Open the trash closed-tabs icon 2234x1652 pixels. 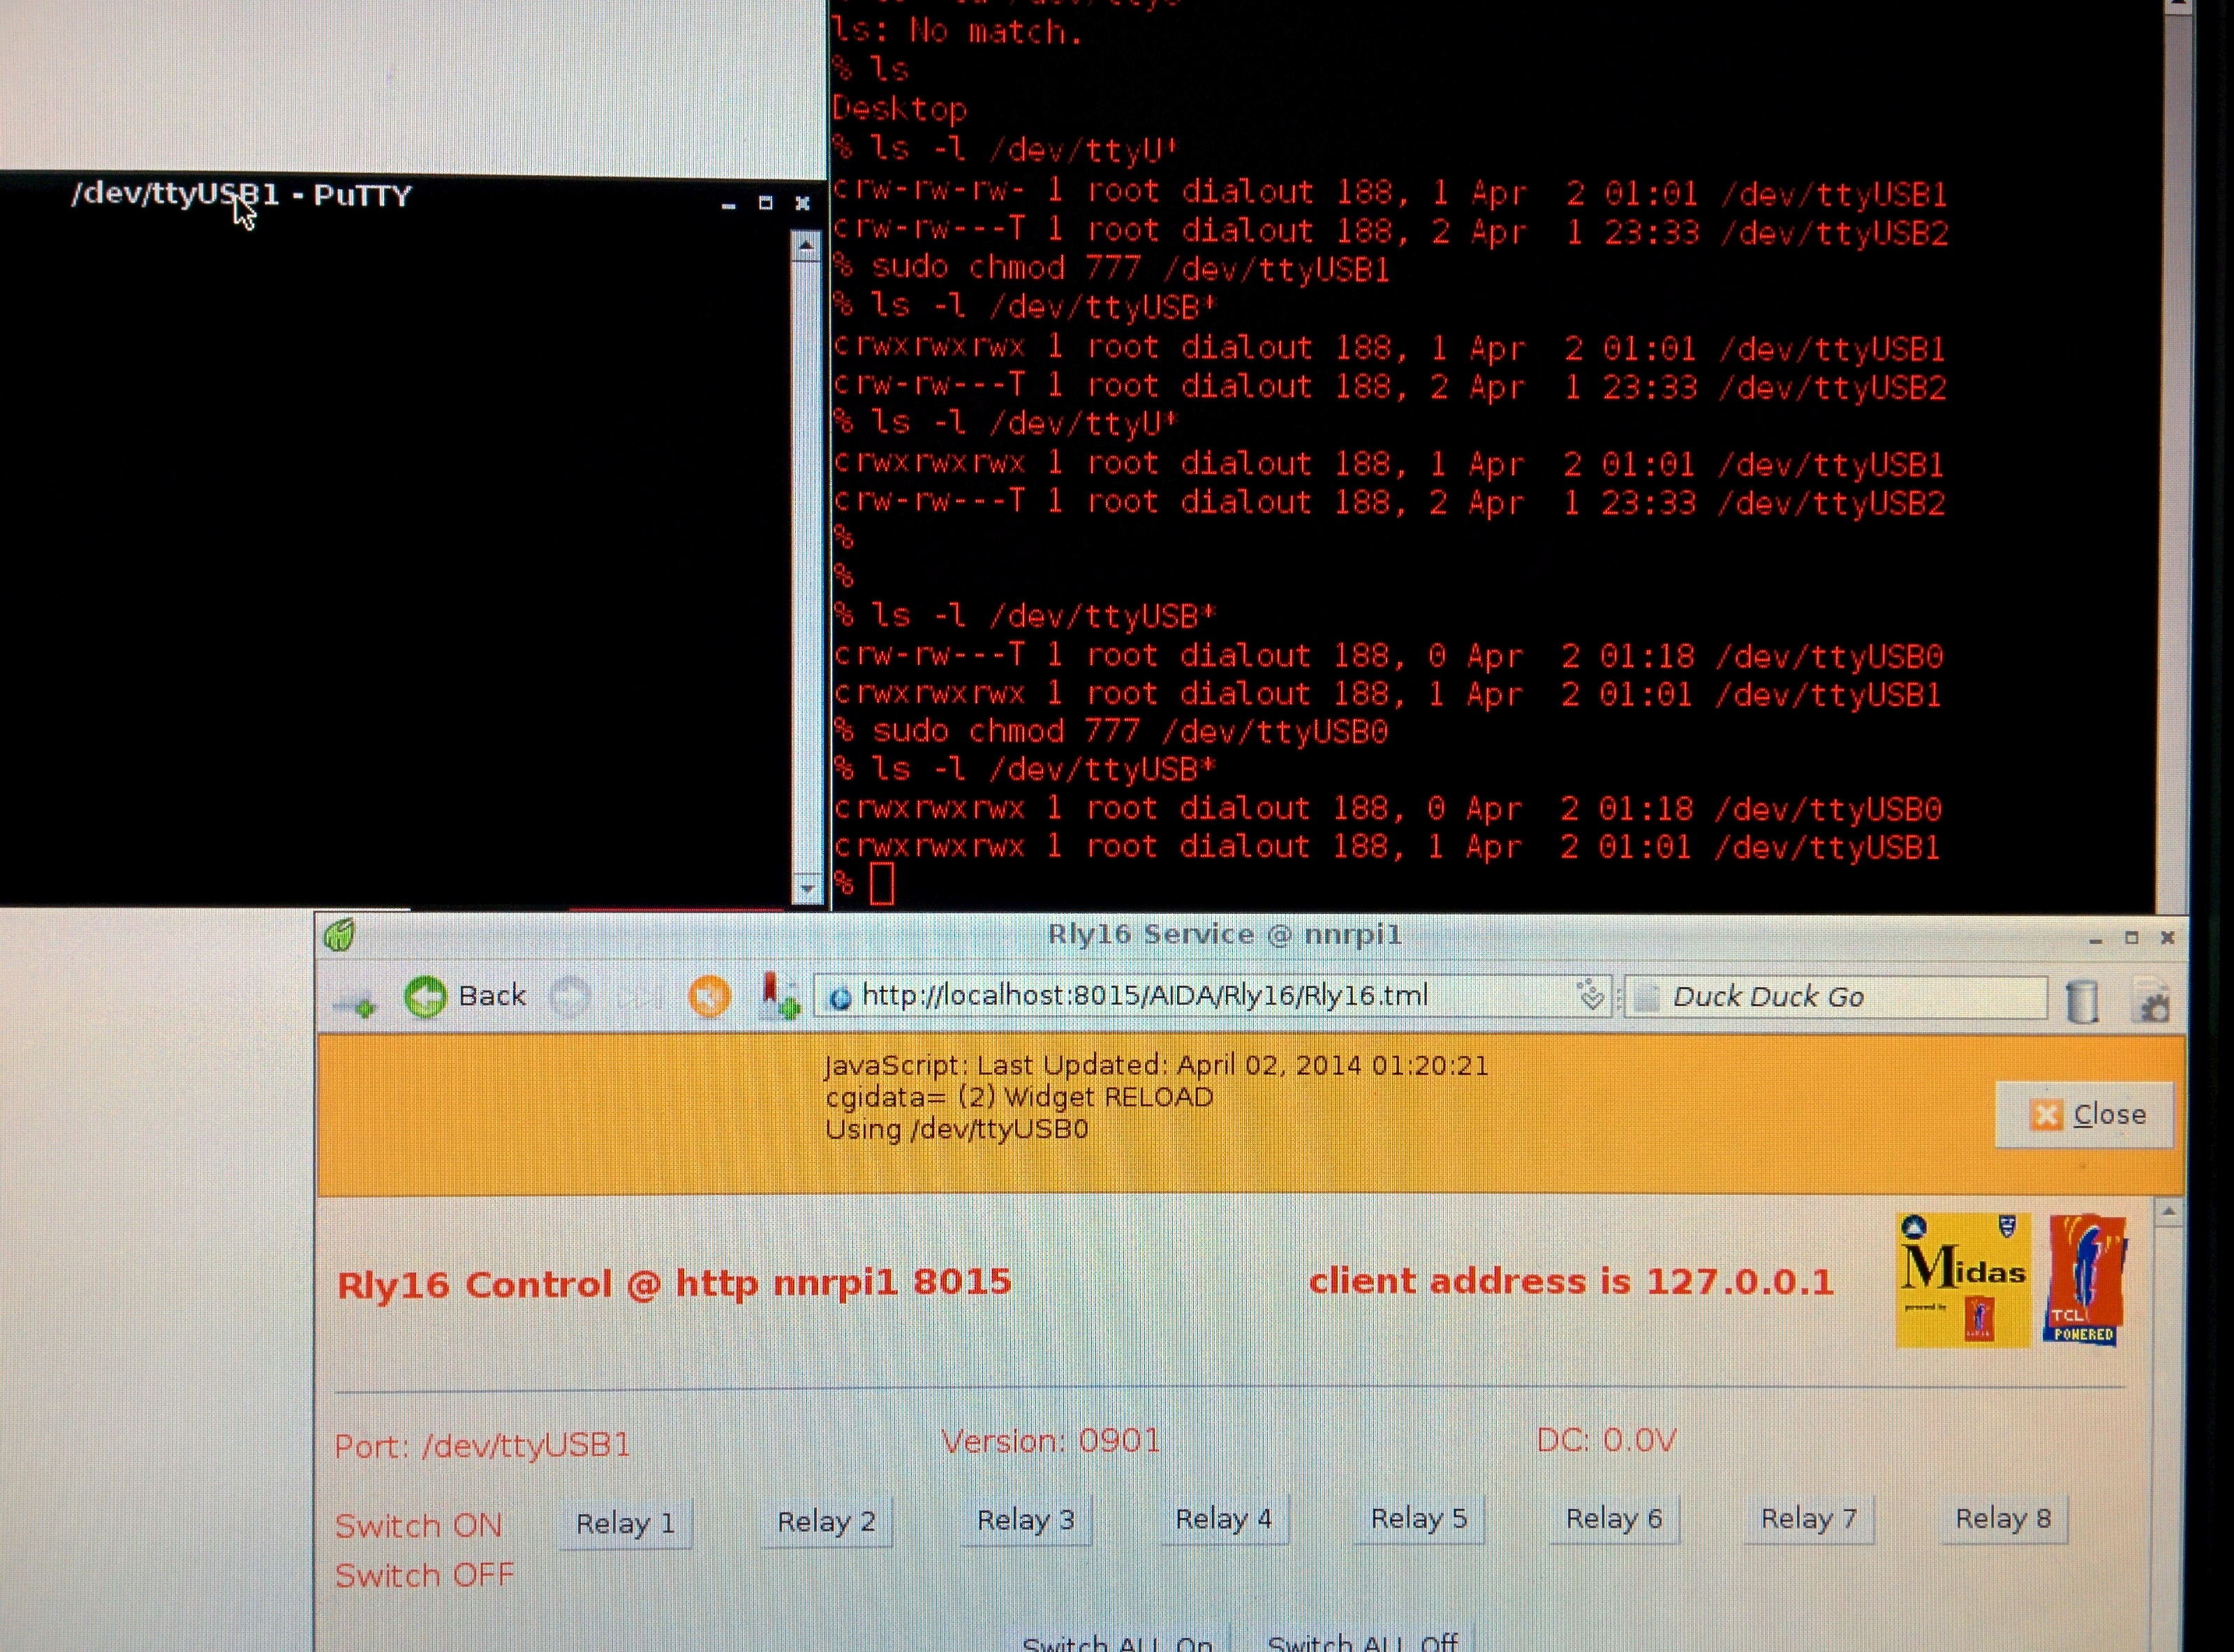(x=2081, y=1001)
